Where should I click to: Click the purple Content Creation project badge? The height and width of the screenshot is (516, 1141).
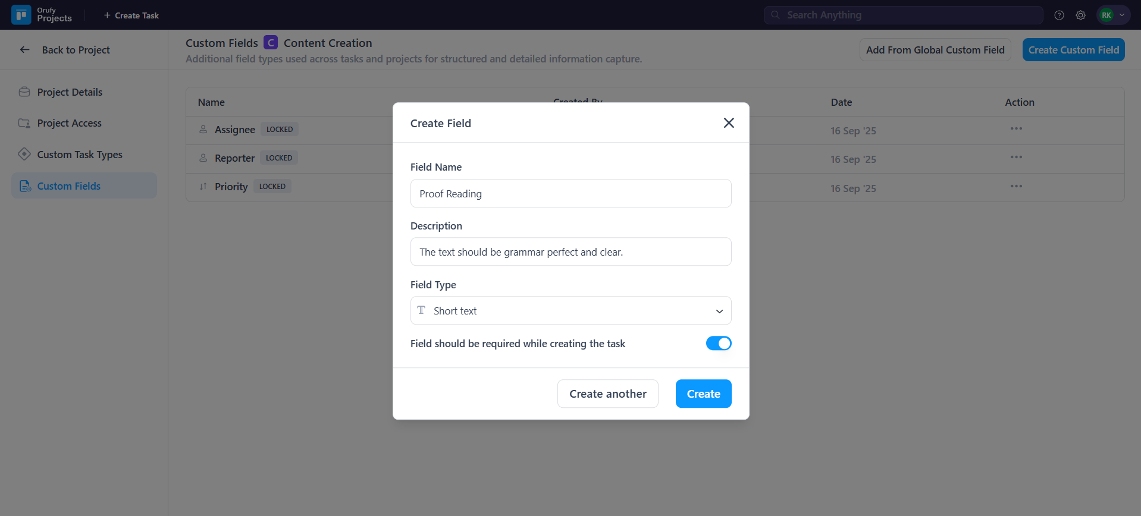271,43
